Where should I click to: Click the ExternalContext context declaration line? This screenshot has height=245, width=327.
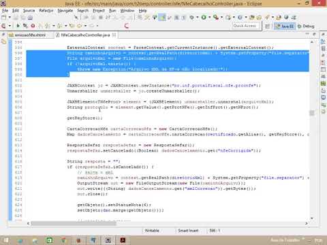pyautogui.click(x=170, y=48)
